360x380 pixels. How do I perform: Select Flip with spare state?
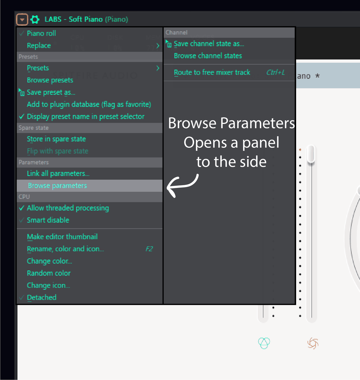[x=89, y=151]
